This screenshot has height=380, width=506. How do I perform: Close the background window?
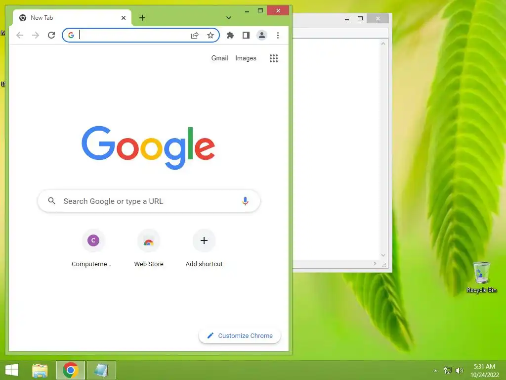pos(378,19)
